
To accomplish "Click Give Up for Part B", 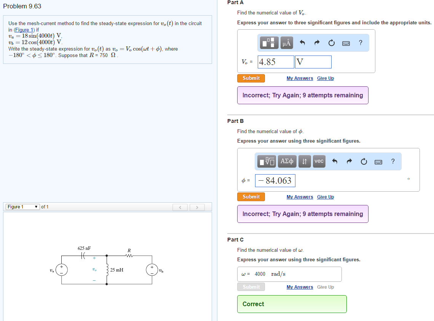I will click(325, 197).
